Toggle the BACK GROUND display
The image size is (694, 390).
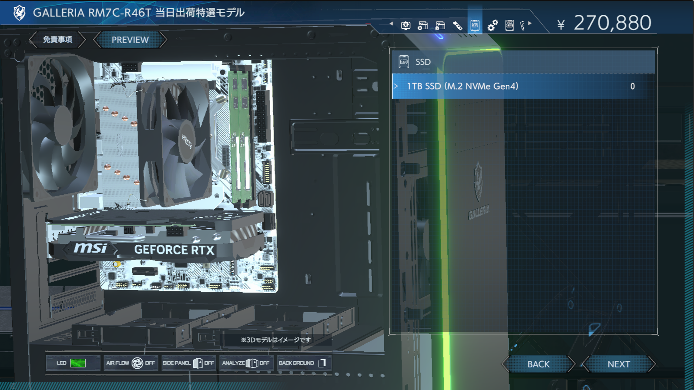[x=303, y=363]
